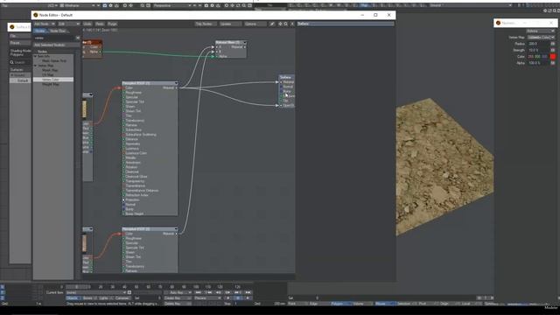Image resolution: width=560 pixels, height=315 pixels.
Task: Click the X clear icon beside the Surface field
Action: [x=292, y=24]
